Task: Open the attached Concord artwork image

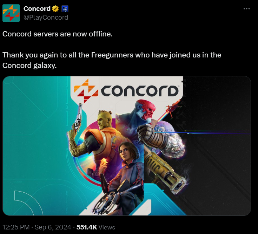Action: coord(127,146)
